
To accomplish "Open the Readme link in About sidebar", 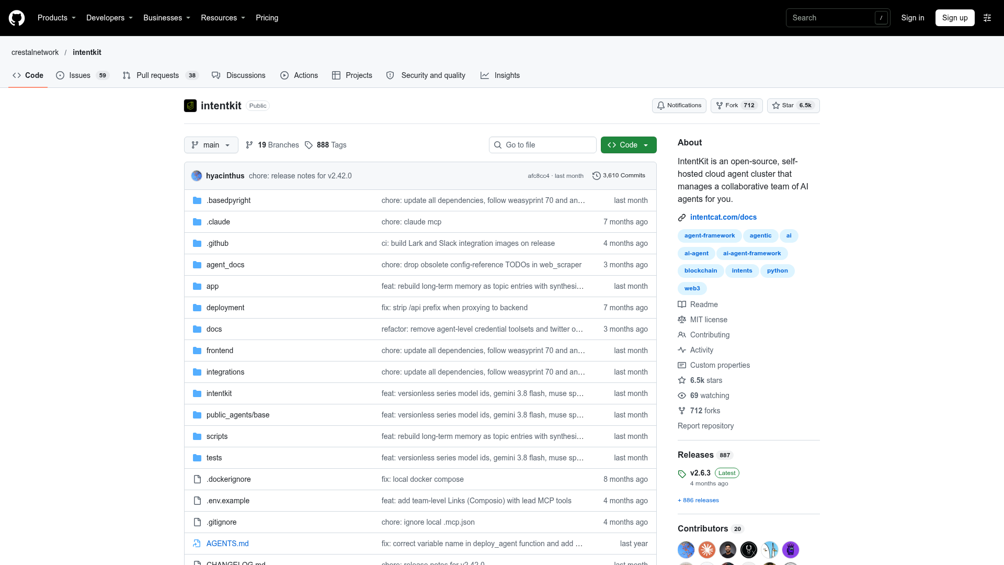I will [x=698, y=304].
